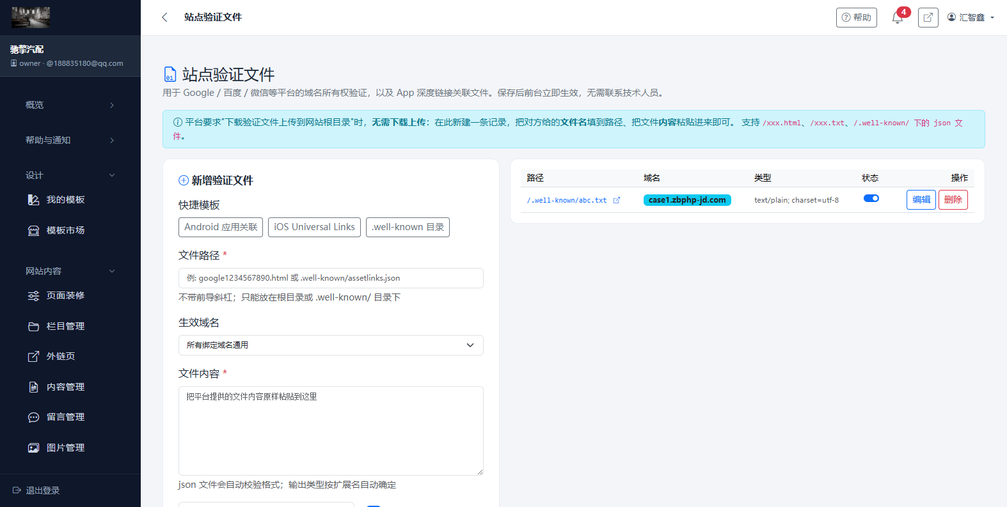Click the 帮助 button
Screen dimensions: 1007x507
pos(857,17)
